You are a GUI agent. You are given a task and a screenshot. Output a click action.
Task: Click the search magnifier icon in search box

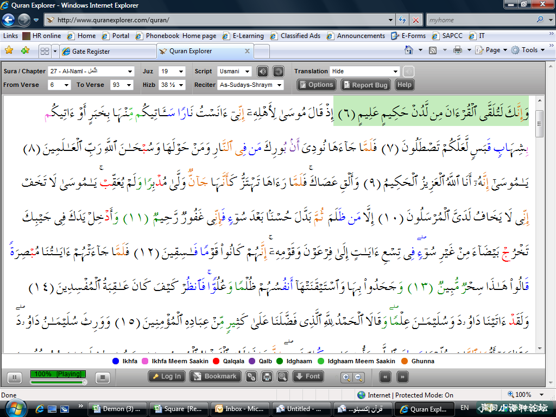(x=540, y=20)
